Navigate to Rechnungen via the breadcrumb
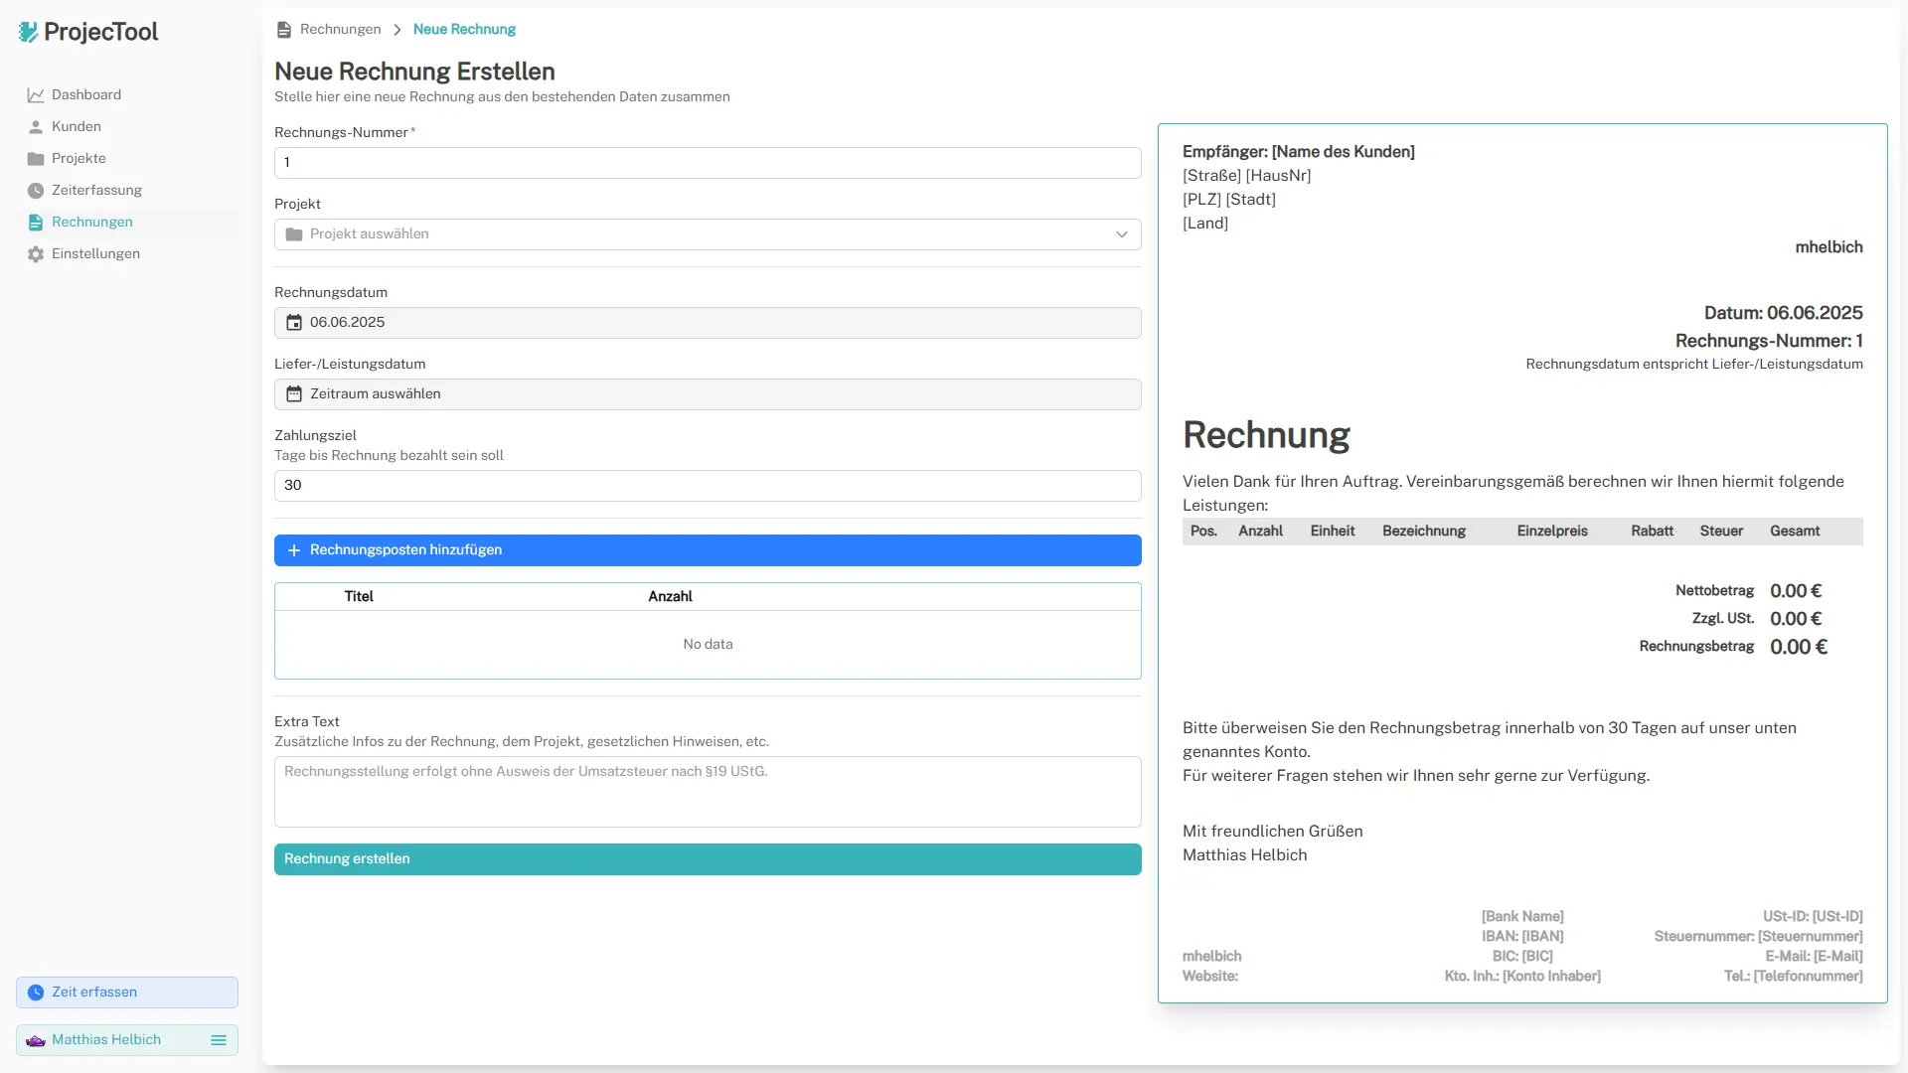Image resolution: width=1908 pixels, height=1073 pixels. pos(340,30)
